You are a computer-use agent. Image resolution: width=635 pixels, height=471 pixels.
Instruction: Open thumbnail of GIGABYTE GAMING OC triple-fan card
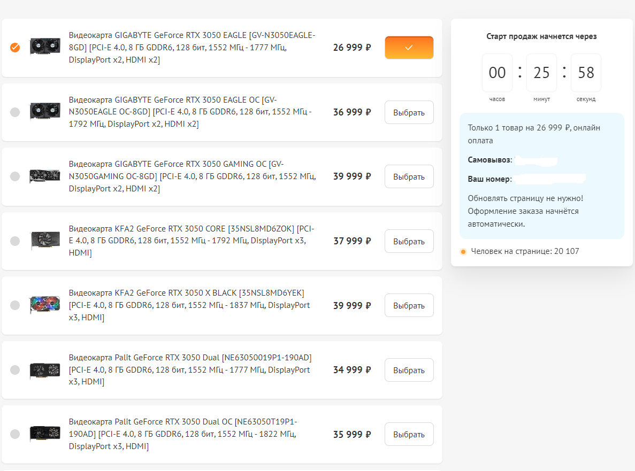[45, 176]
